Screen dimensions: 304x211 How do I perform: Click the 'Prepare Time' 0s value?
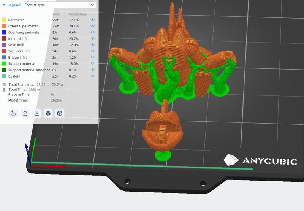(53, 94)
